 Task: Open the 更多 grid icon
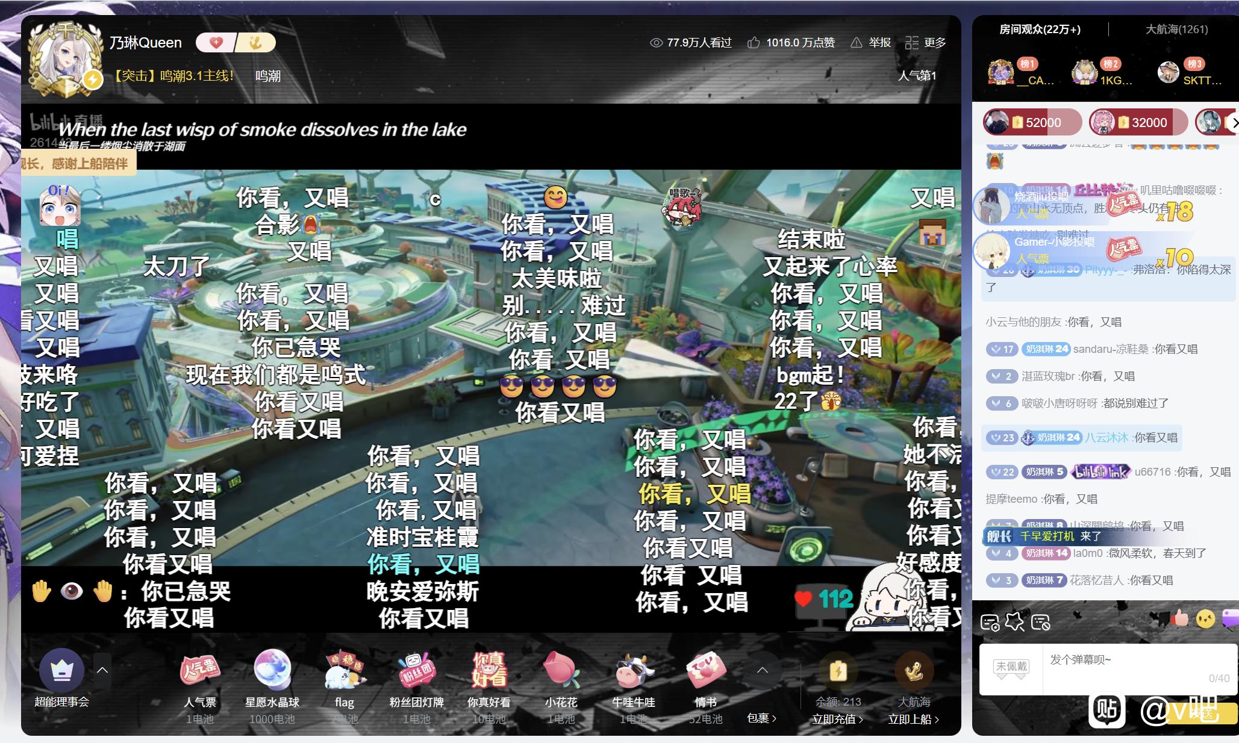pyautogui.click(x=912, y=43)
